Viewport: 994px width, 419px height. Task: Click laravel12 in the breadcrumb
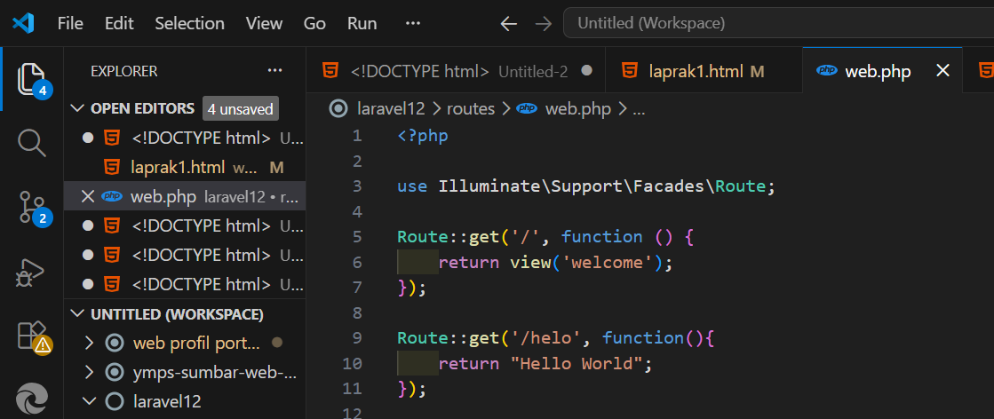(x=391, y=109)
